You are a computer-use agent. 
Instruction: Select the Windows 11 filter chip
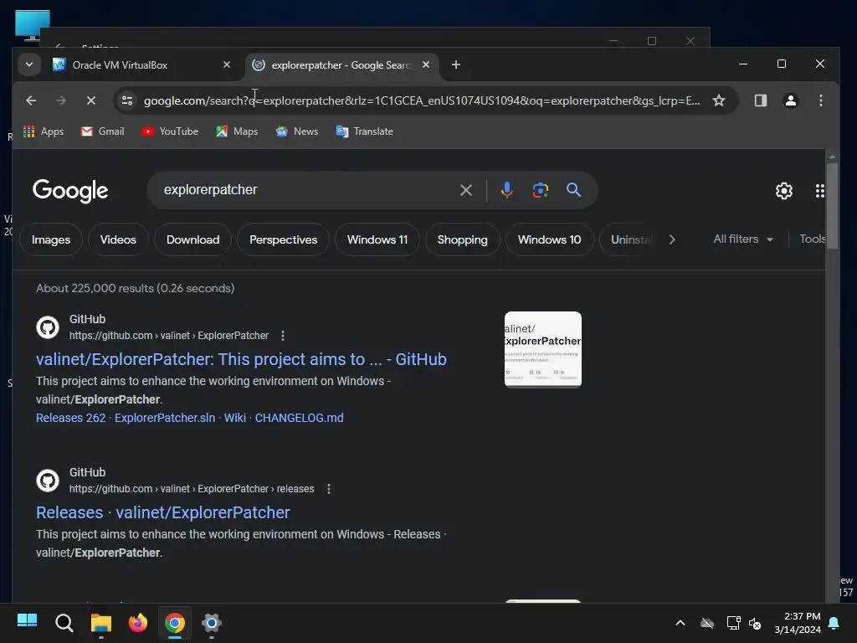(x=377, y=239)
